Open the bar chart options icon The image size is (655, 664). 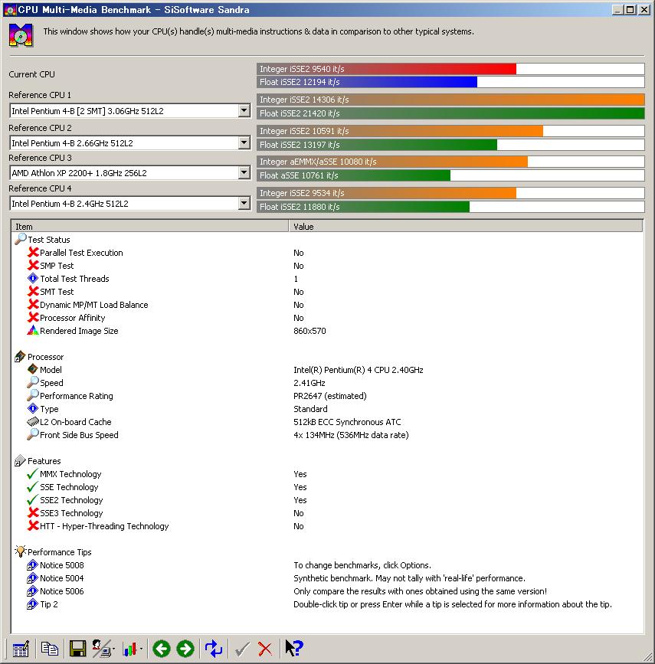(x=129, y=649)
